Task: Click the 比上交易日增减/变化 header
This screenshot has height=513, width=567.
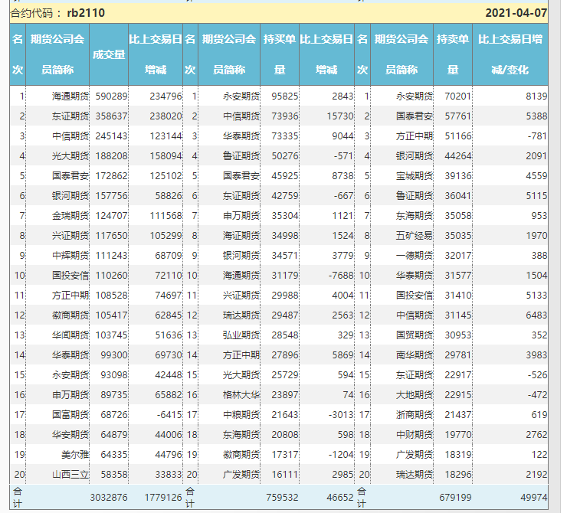Action: click(510, 54)
